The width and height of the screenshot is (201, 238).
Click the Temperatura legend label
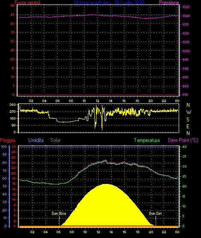point(147,140)
